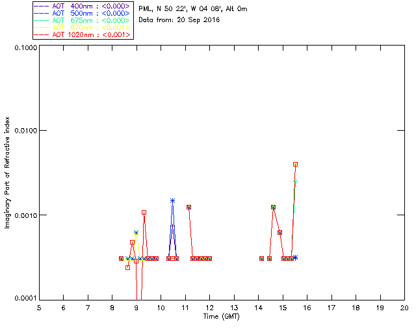Click the x-axis tick label 7

pyautogui.click(x=88, y=308)
